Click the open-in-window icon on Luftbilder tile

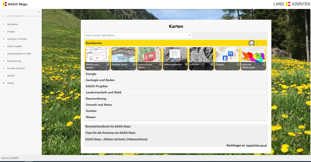(x=211, y=64)
